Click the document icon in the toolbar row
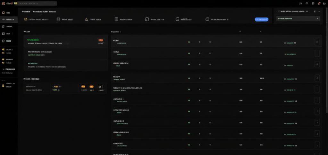328x155 pixels. click(58, 19)
